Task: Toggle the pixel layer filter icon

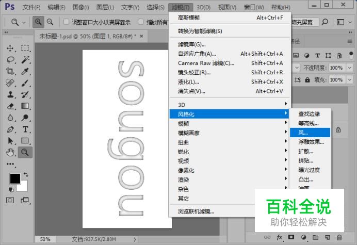Action: [296, 55]
